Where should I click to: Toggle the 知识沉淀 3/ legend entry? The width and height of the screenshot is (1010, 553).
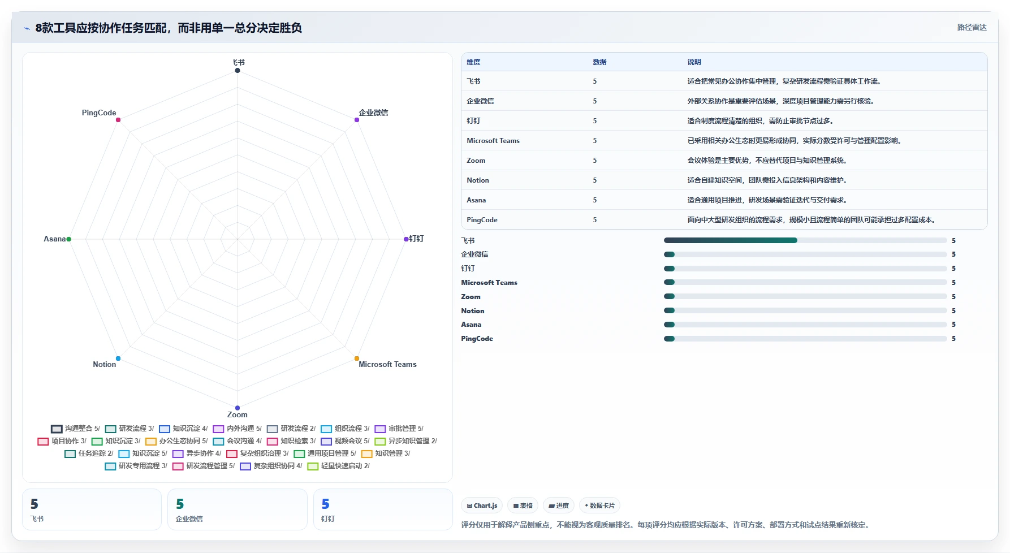click(x=116, y=441)
